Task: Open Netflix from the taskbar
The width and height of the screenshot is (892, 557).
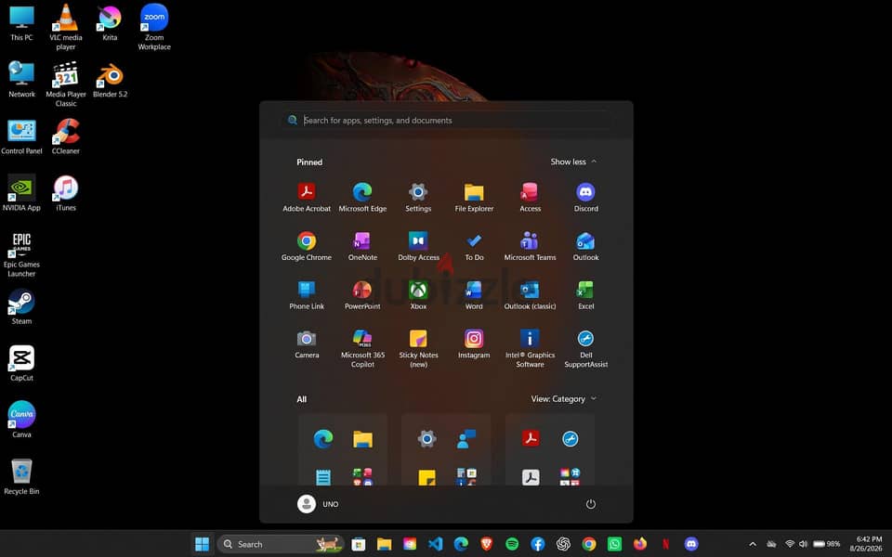Action: [665, 544]
